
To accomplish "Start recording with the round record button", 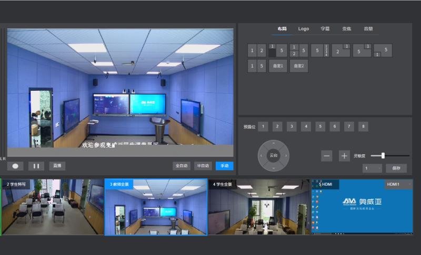I will click(x=15, y=166).
